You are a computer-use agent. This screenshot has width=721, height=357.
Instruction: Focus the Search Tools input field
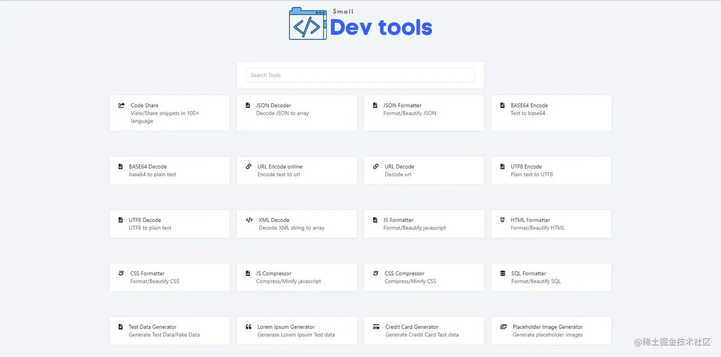click(x=360, y=75)
